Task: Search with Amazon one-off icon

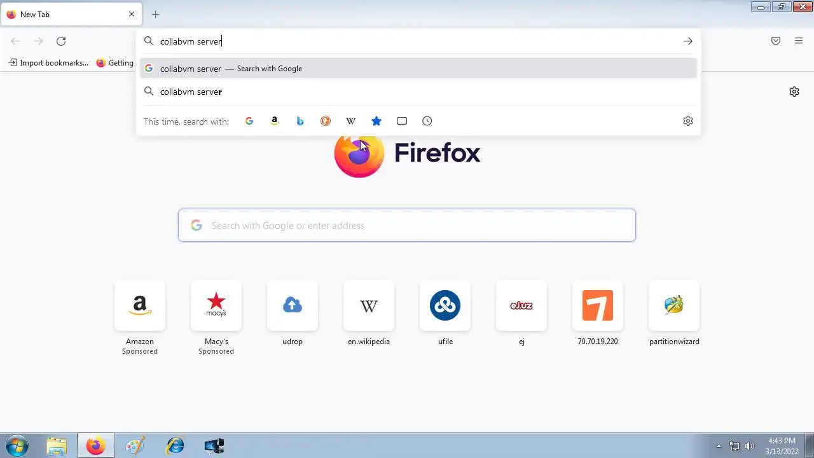Action: pos(275,121)
